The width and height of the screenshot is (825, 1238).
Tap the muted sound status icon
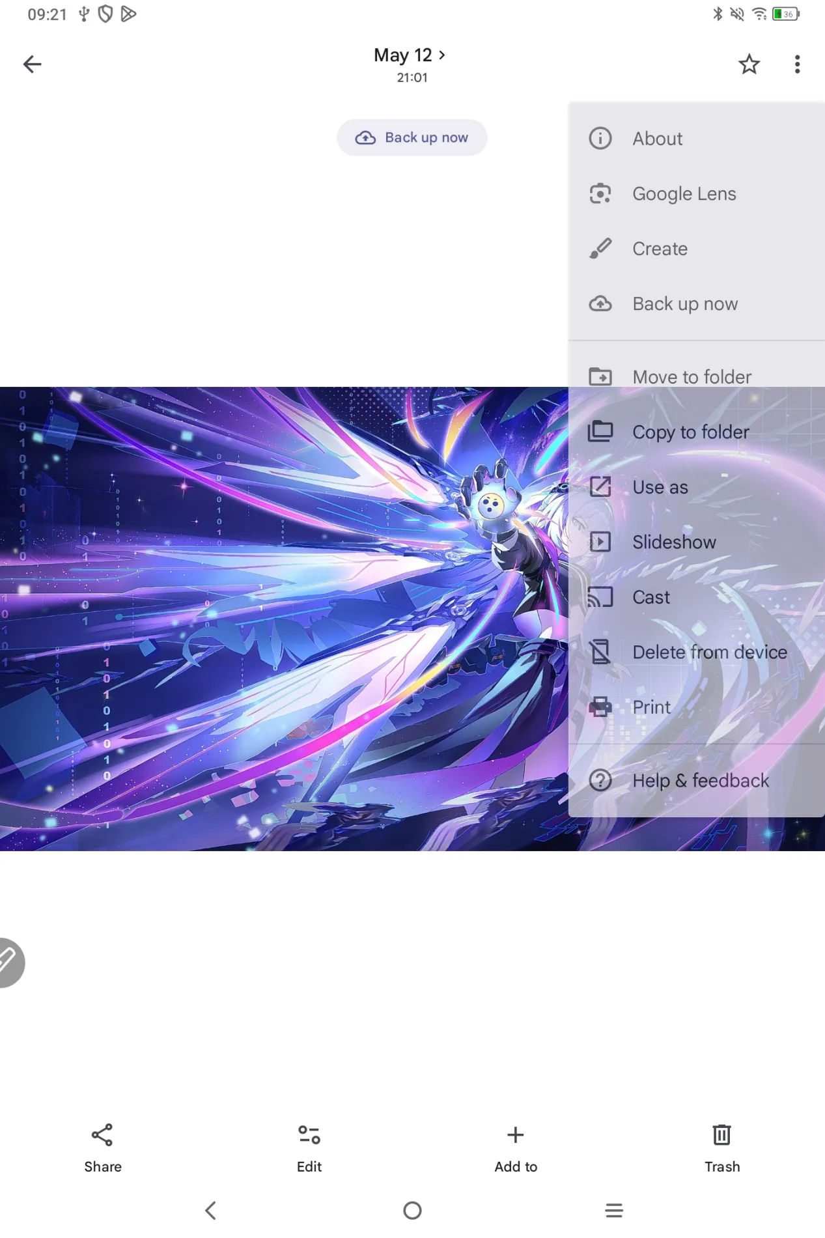(737, 14)
